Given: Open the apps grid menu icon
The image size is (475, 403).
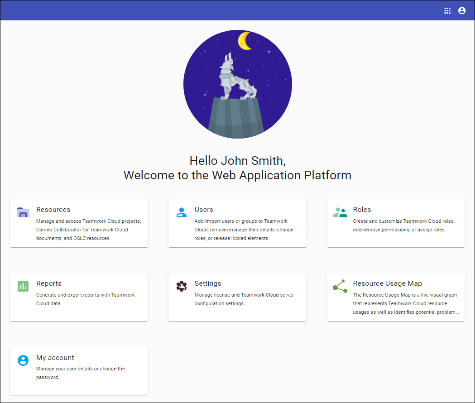Looking at the screenshot, I should [x=447, y=11].
